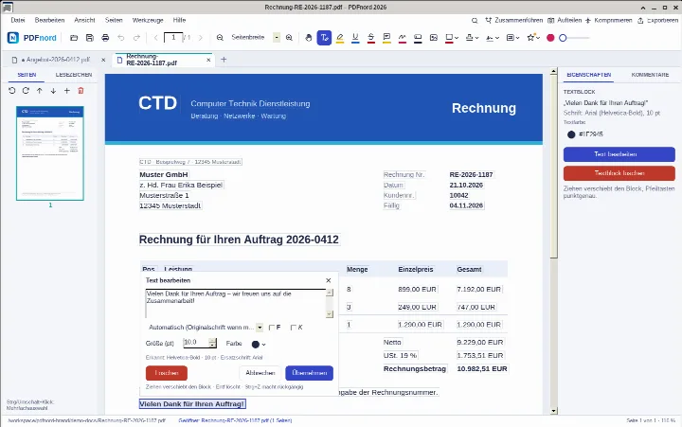Select the Hand pan tool
682x427 pixels.
(309, 38)
